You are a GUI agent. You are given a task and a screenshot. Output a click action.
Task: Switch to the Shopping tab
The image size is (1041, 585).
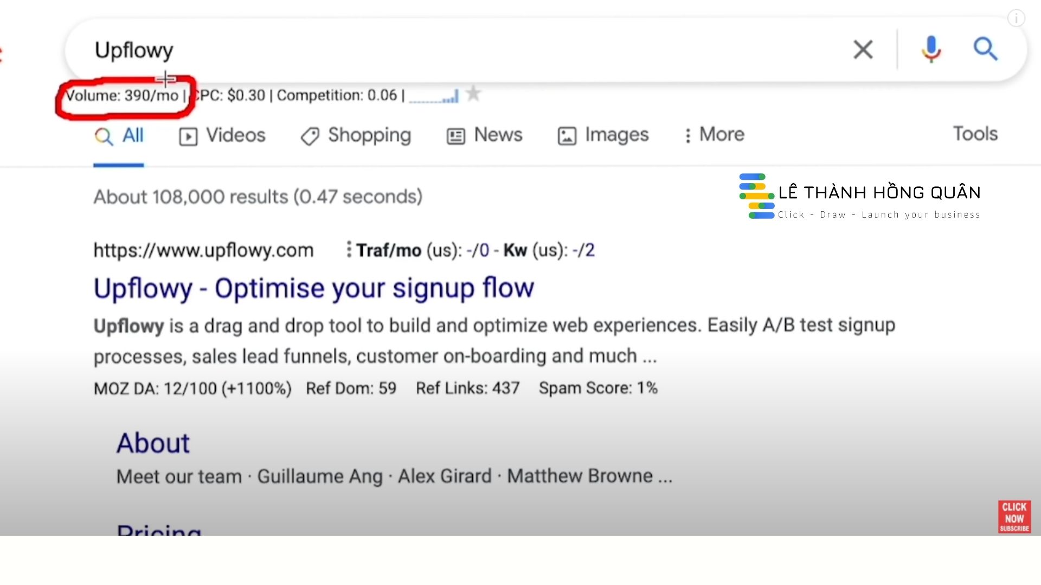point(356,135)
